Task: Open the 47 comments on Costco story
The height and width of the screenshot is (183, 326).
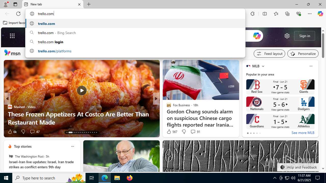Action: pyautogui.click(x=35, y=132)
